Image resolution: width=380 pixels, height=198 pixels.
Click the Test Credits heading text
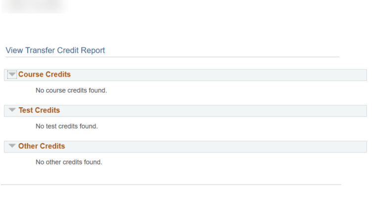[39, 110]
